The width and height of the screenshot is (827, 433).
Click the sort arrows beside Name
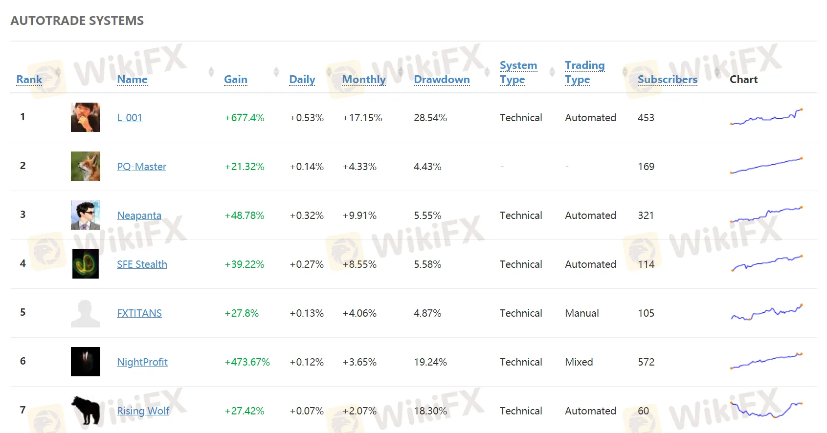[x=211, y=72]
